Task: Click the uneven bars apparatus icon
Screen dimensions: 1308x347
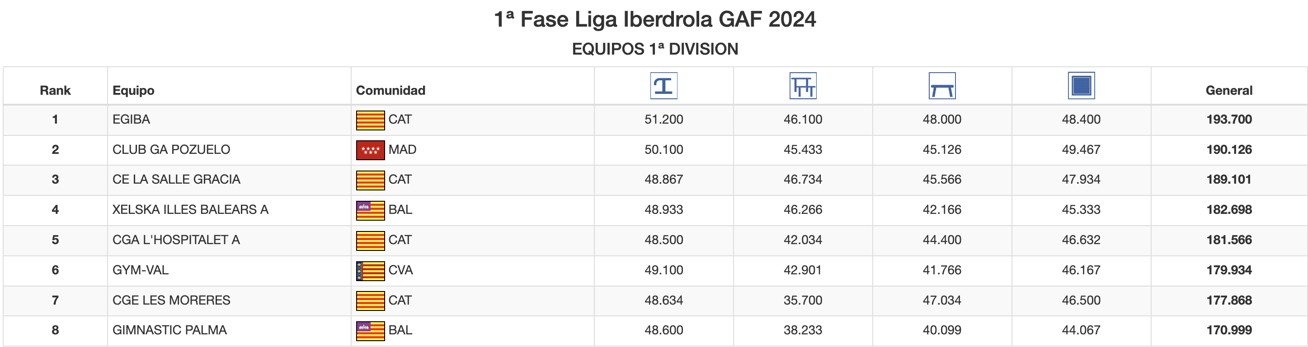Action: pos(802,86)
